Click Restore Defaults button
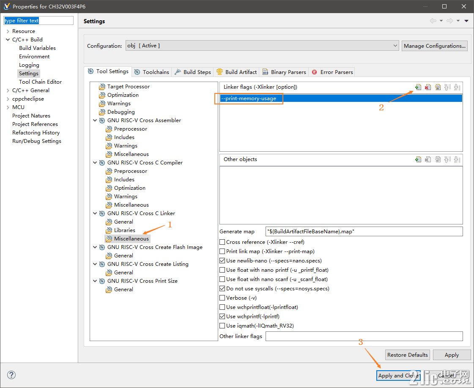 pyautogui.click(x=408, y=355)
